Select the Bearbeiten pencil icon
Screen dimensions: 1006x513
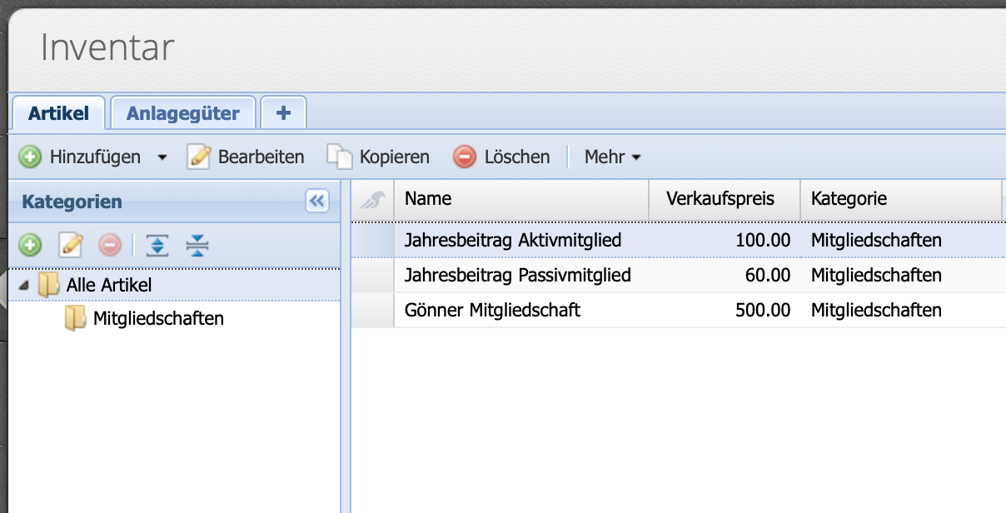coord(199,157)
